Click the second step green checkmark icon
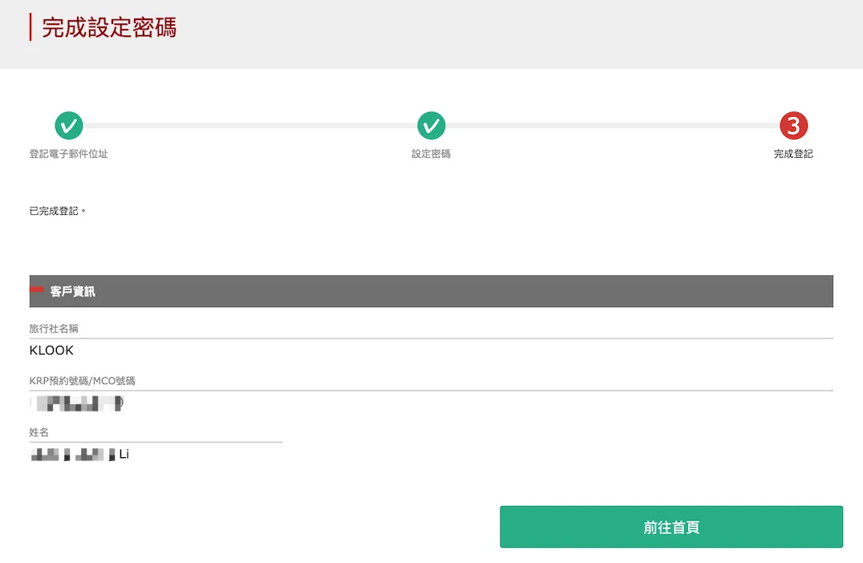 [x=431, y=126]
